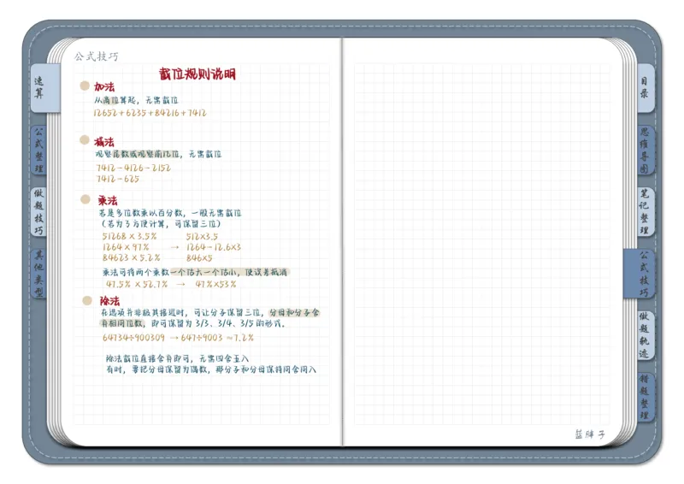Click the result 1264-12.6×3
This screenshot has width=684, height=484.
[x=214, y=247]
